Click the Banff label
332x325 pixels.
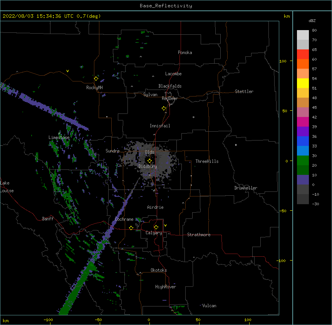point(48,219)
